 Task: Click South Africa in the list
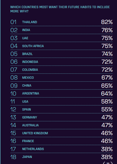[33, 46]
